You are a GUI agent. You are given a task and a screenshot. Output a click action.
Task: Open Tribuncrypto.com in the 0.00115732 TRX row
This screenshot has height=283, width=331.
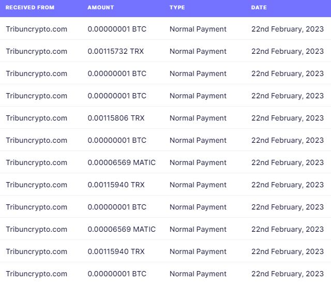click(x=37, y=51)
